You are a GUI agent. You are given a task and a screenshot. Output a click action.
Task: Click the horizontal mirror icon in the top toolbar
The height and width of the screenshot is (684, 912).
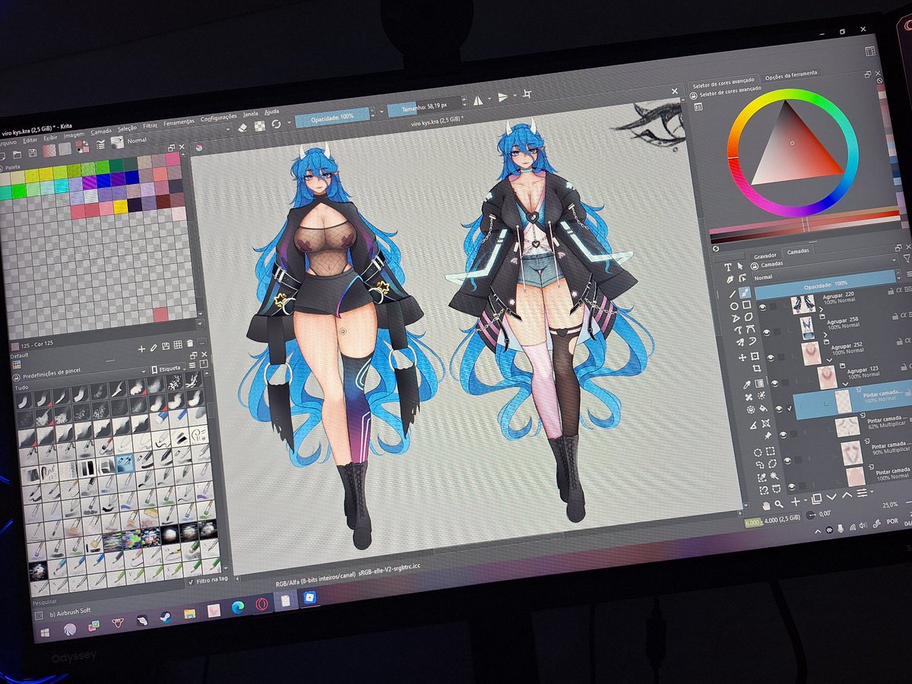pyautogui.click(x=478, y=100)
